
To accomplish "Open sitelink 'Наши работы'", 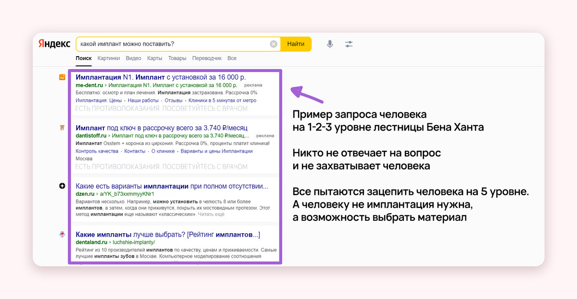I will 143,100.
